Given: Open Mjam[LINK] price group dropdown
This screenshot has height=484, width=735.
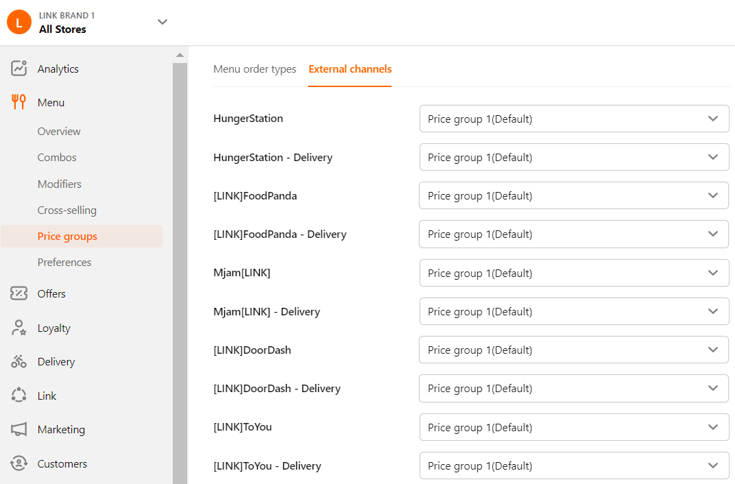Looking at the screenshot, I should pyautogui.click(x=575, y=273).
